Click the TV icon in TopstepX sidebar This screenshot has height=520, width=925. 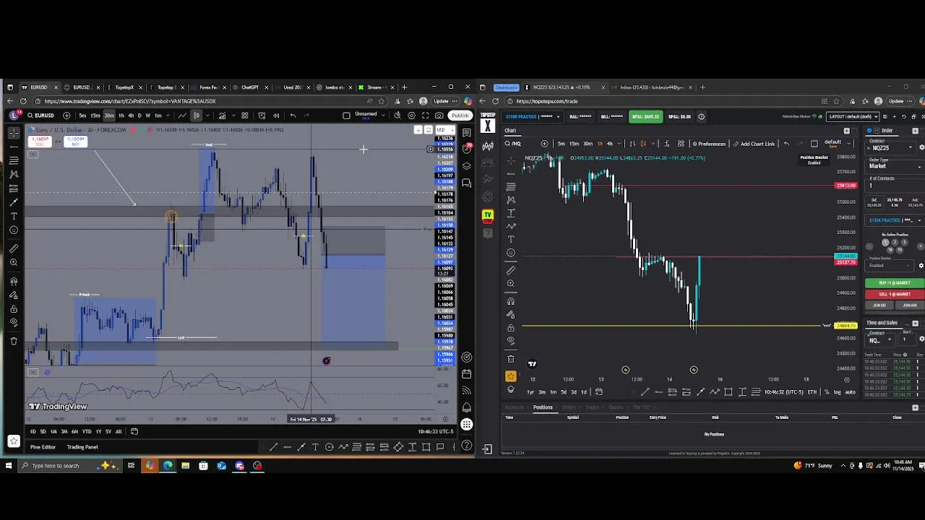coord(488,214)
